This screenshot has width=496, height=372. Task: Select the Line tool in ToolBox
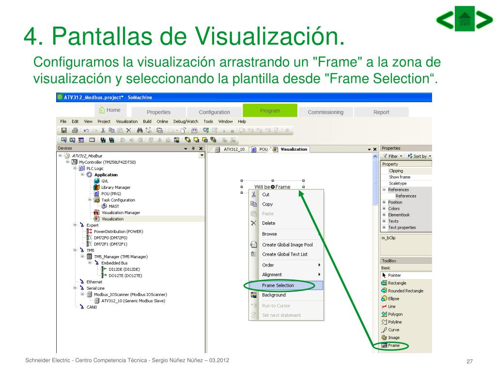(388, 307)
